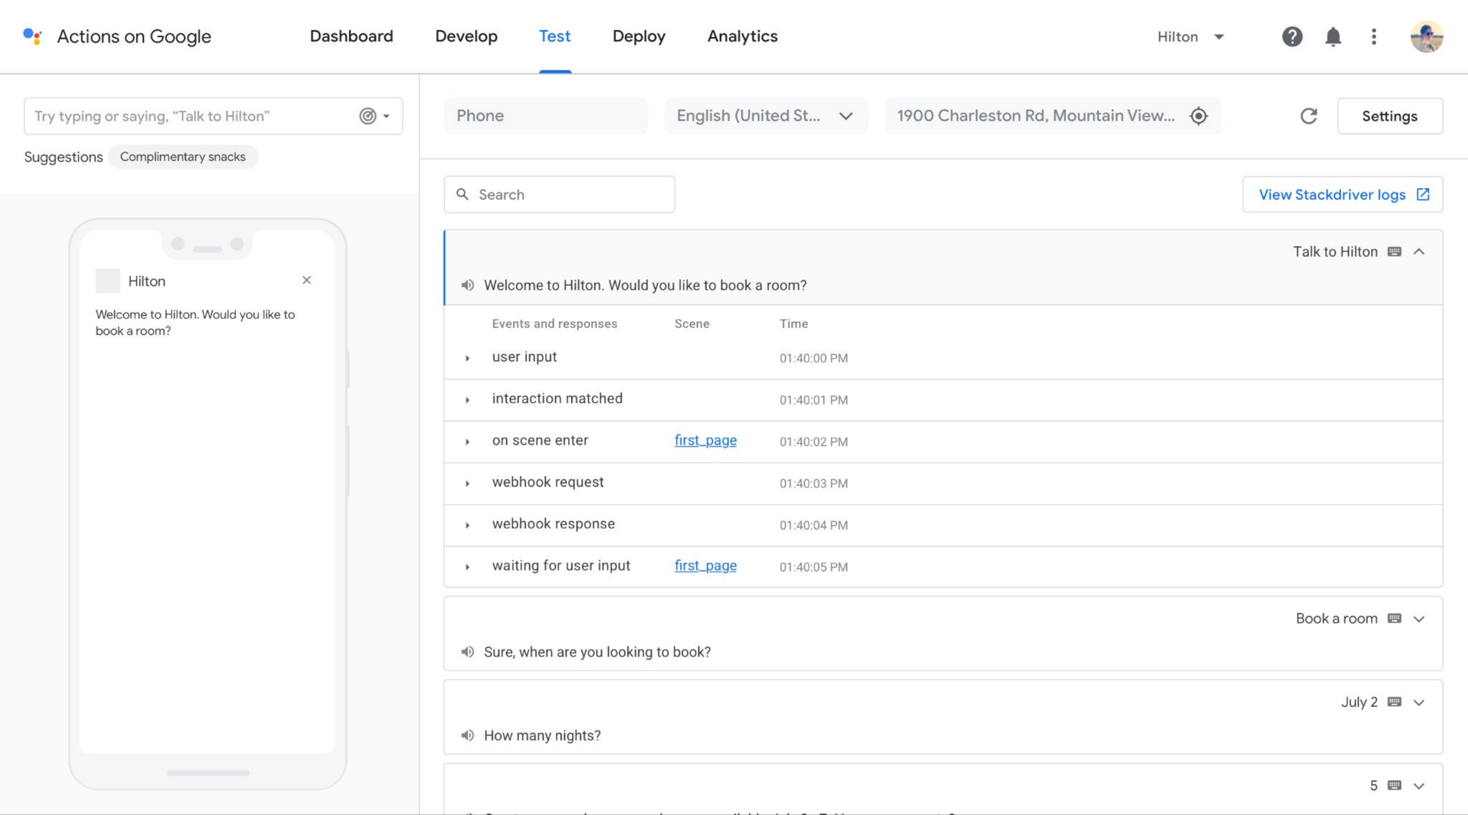Click Actions on Google title
This screenshot has height=815, width=1468.
click(134, 36)
